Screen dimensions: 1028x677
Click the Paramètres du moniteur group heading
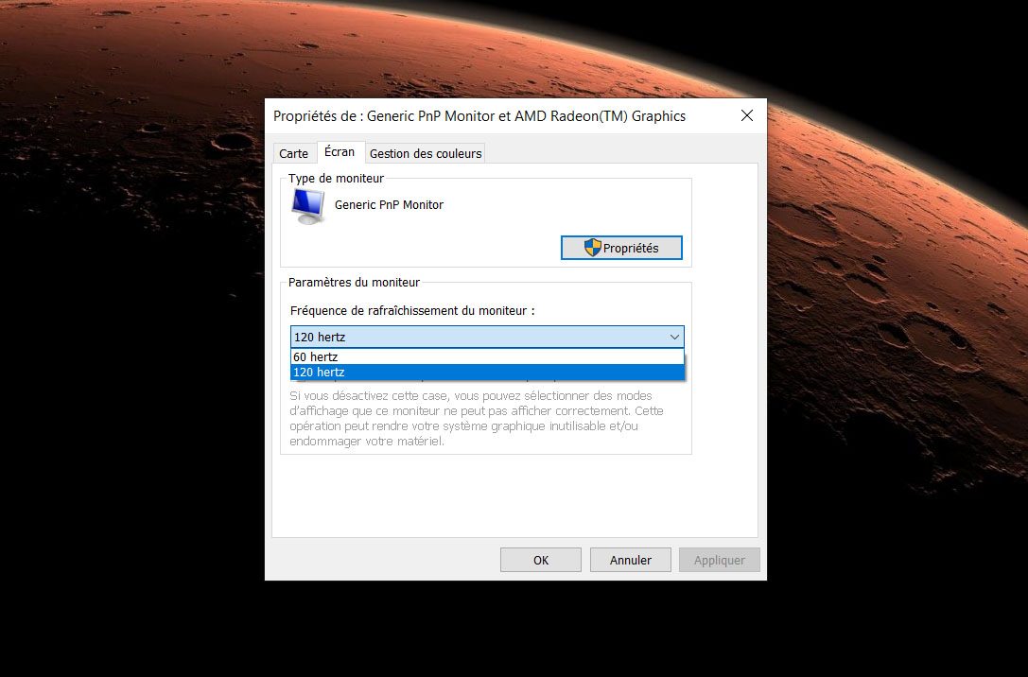click(354, 282)
